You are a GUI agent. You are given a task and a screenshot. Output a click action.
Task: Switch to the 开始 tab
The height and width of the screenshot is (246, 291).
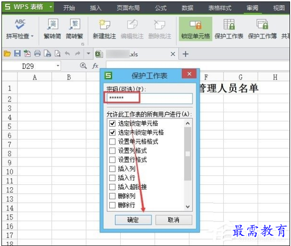coord(69,8)
